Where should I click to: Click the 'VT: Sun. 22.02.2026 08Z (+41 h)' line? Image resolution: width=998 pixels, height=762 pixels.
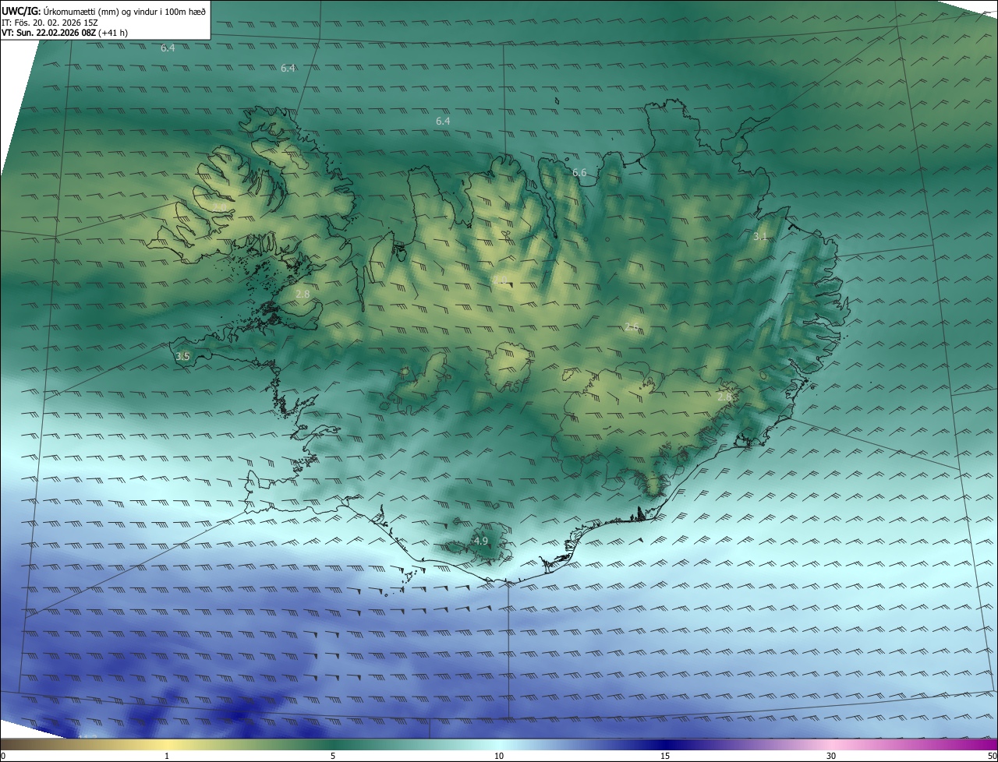[x=65, y=33]
